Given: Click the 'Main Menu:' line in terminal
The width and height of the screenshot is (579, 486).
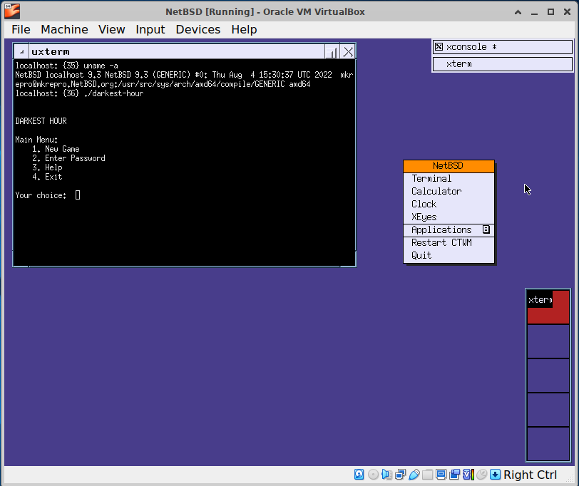Looking at the screenshot, I should pos(36,140).
